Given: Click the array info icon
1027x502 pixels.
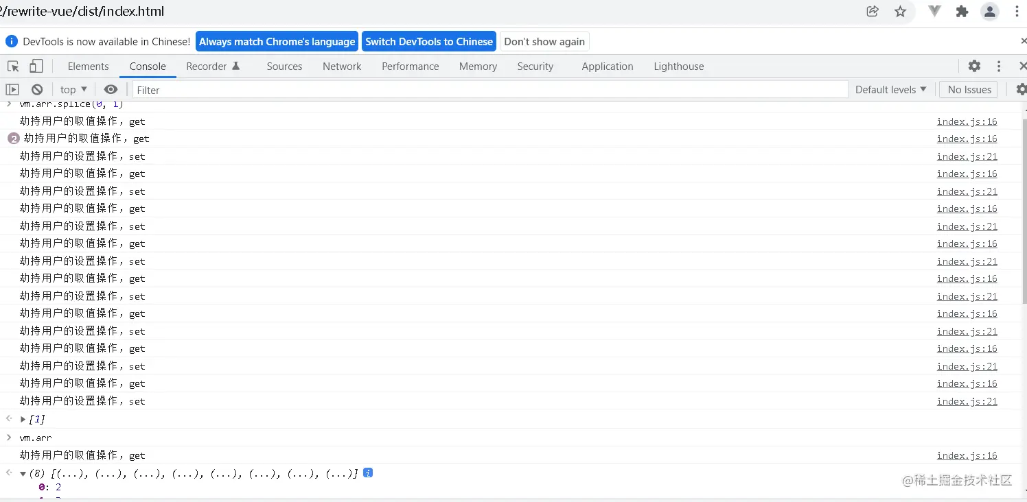Looking at the screenshot, I should (x=368, y=473).
